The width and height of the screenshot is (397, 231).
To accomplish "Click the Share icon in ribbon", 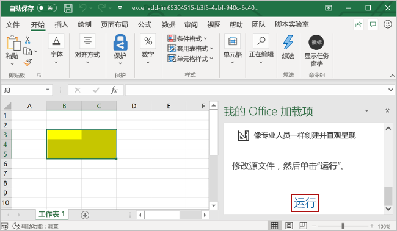I will 359,24.
